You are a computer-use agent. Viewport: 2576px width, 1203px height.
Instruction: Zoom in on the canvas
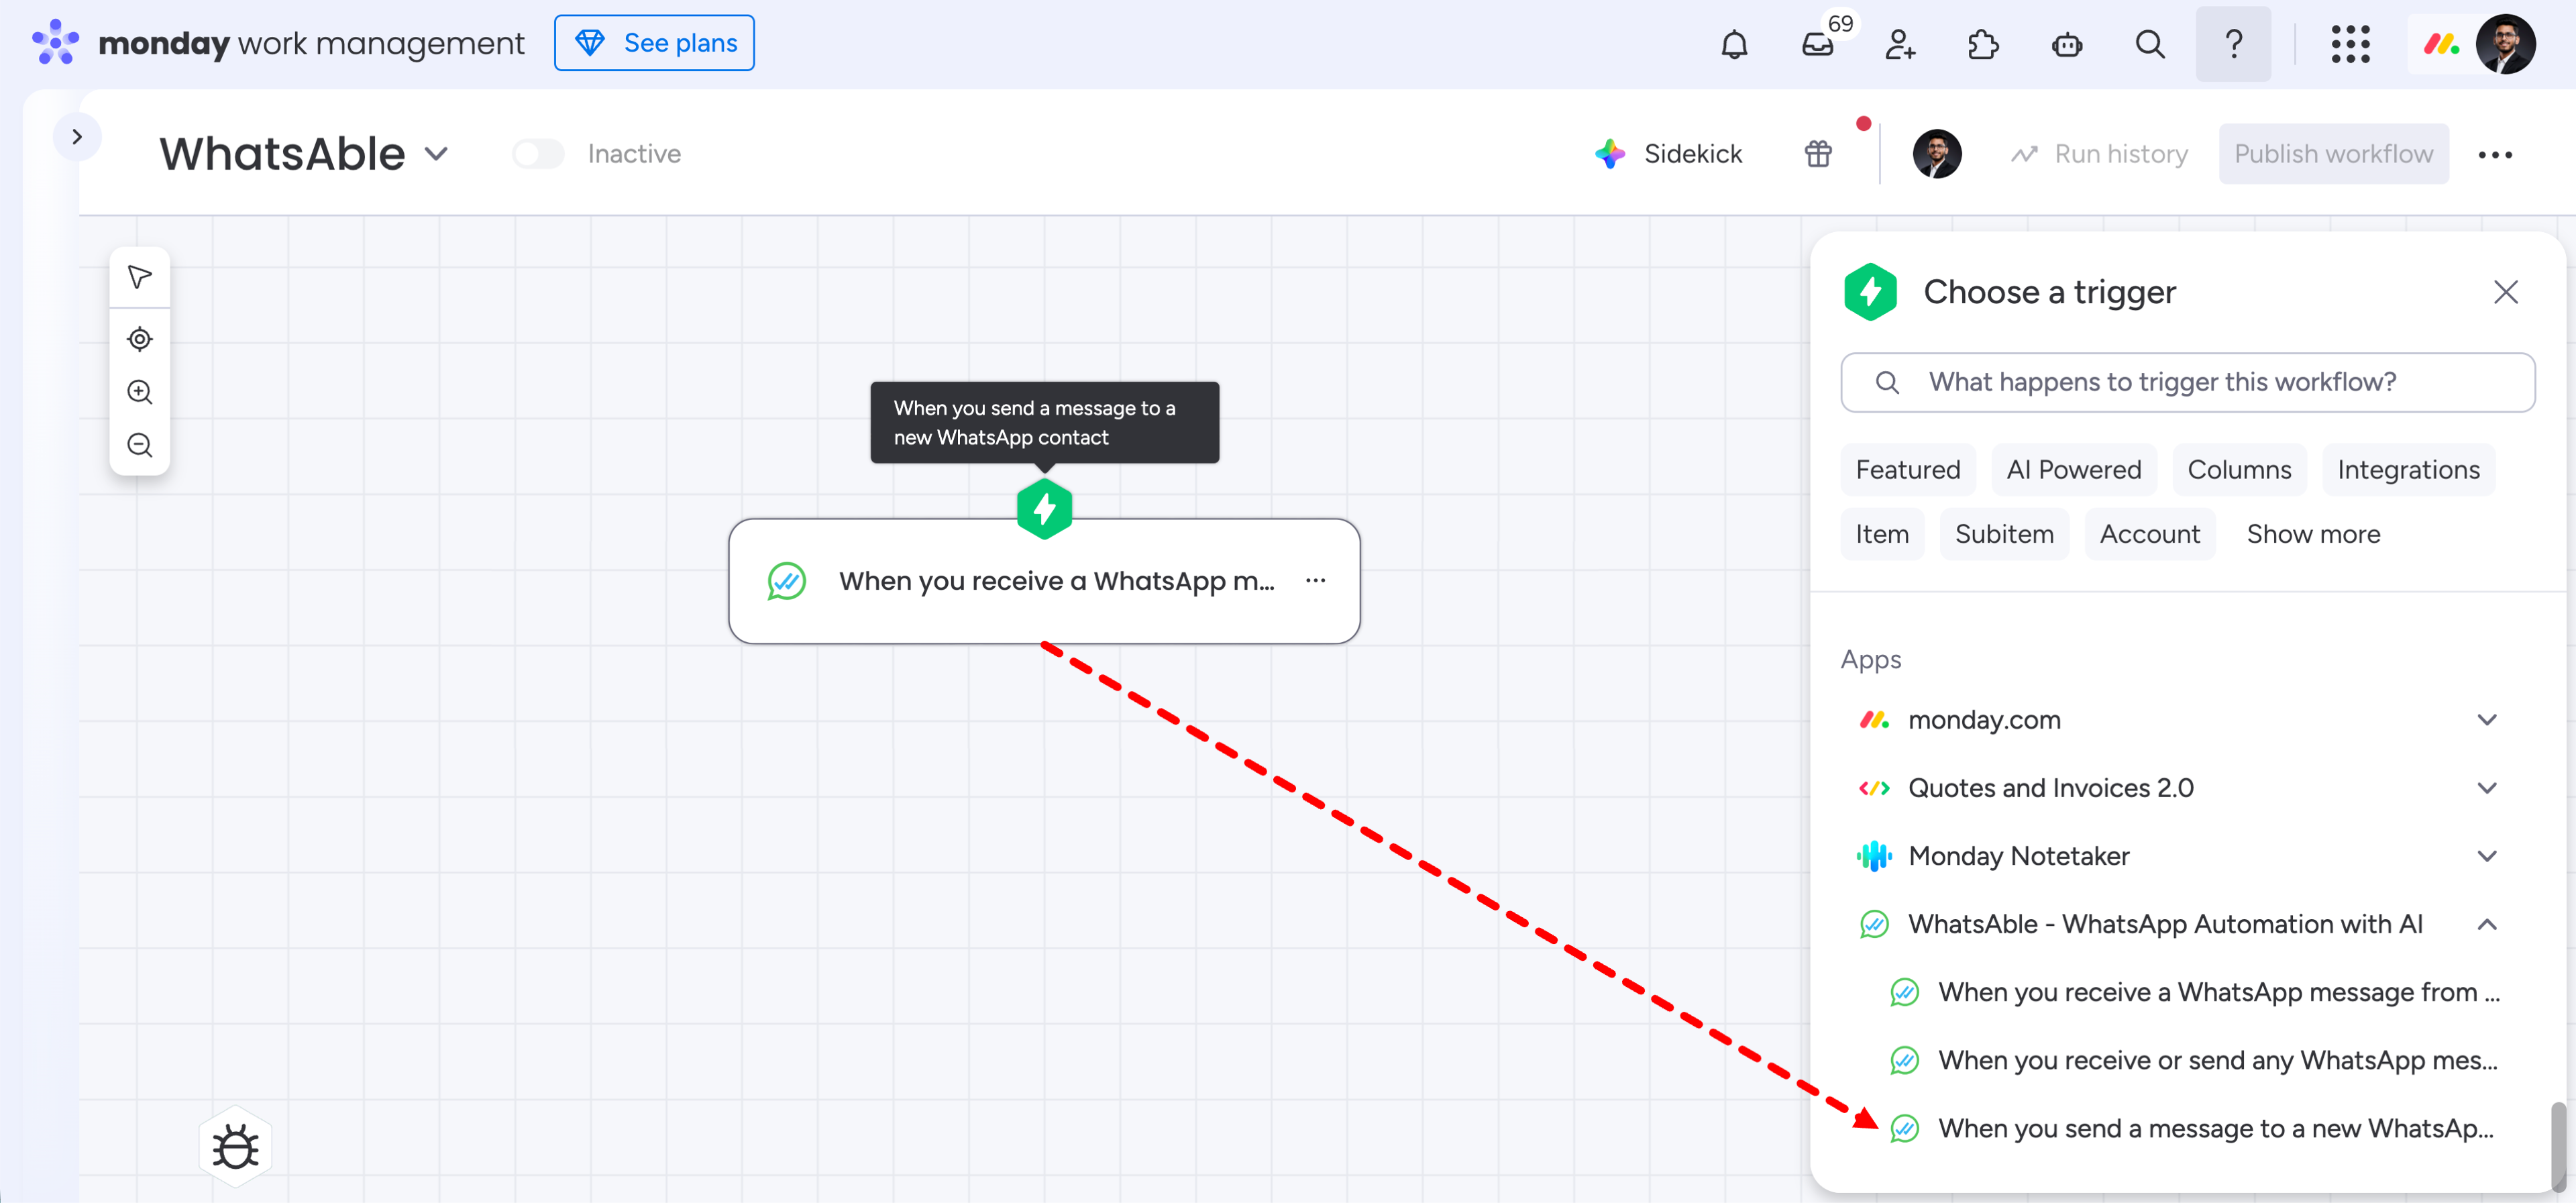[x=139, y=391]
